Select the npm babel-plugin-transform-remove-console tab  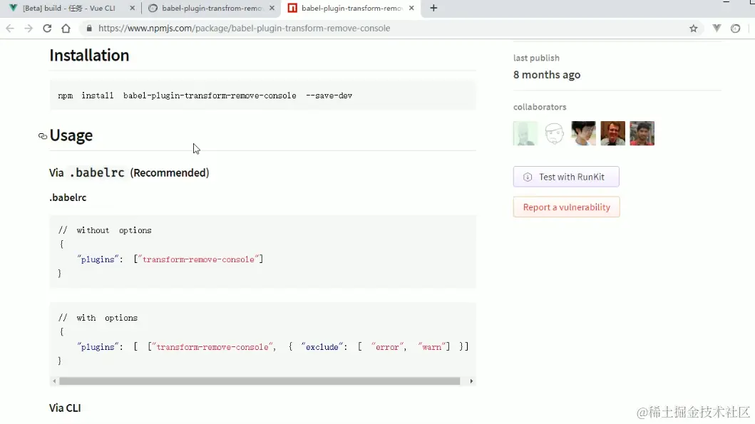pos(351,8)
